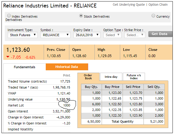Click the Open value 1,128.60
This screenshot has width=174, height=134.
point(79,56)
